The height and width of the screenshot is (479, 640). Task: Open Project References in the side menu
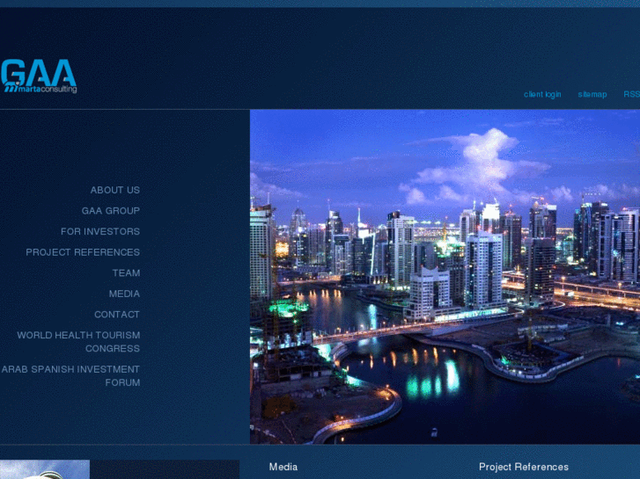tap(83, 253)
